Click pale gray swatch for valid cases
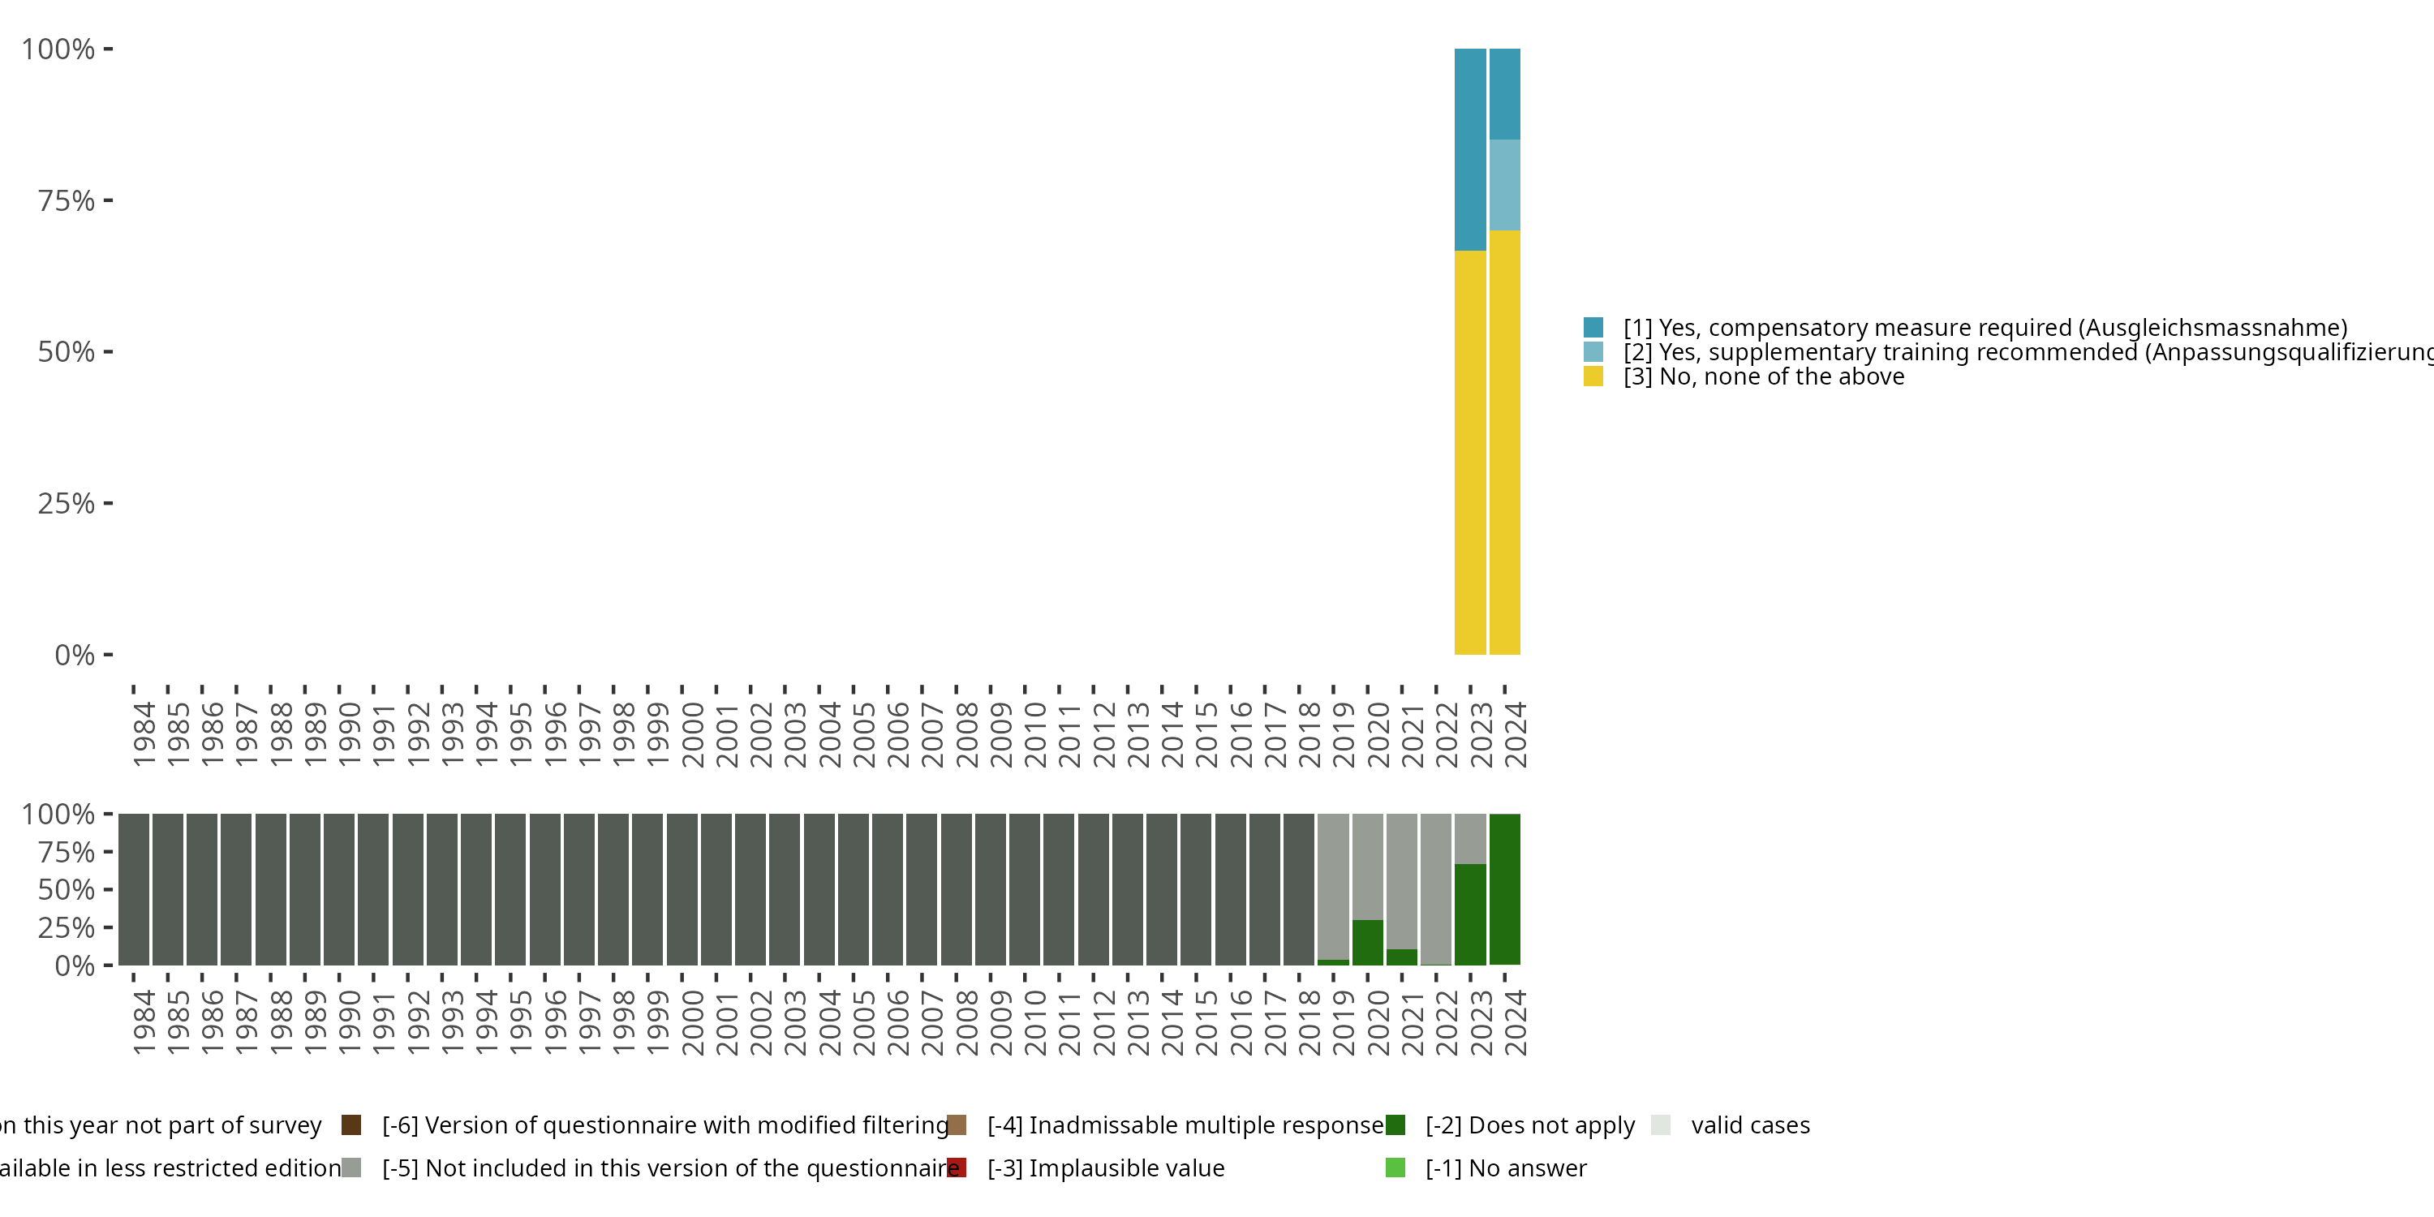The width and height of the screenshot is (2434, 1217). click(1660, 1125)
